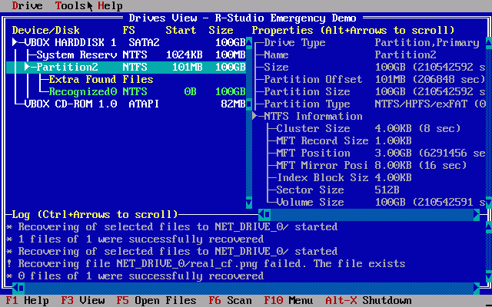Open the Tools menu
The width and height of the screenshot is (492, 307).
70,6
